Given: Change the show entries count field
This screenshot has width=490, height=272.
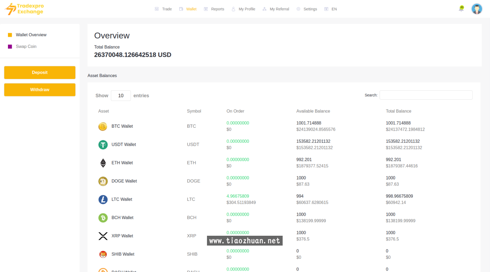Looking at the screenshot, I should coord(121,96).
